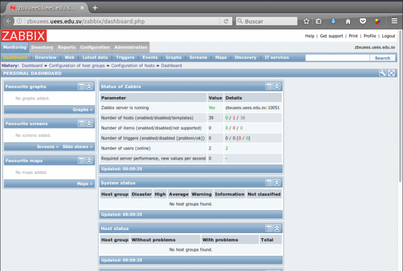The width and height of the screenshot is (403, 271).
Task: Collapse the Favourite graphs widget
Action: click(x=89, y=86)
